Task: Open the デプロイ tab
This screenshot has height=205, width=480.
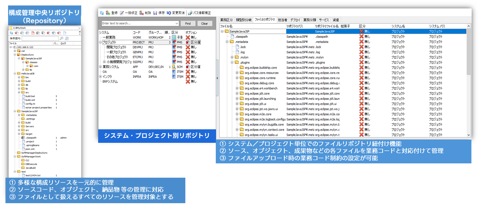Action: tap(295, 20)
